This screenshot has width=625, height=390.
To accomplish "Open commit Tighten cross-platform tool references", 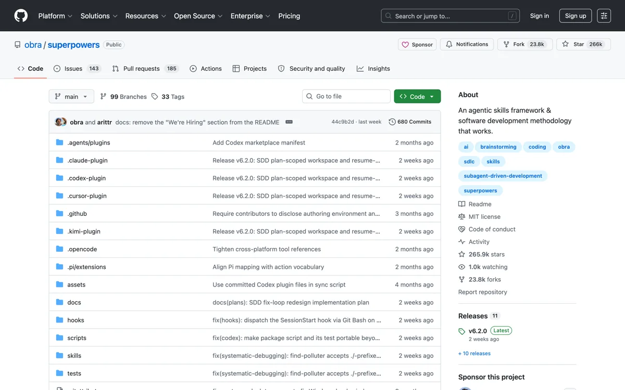I will [267, 249].
